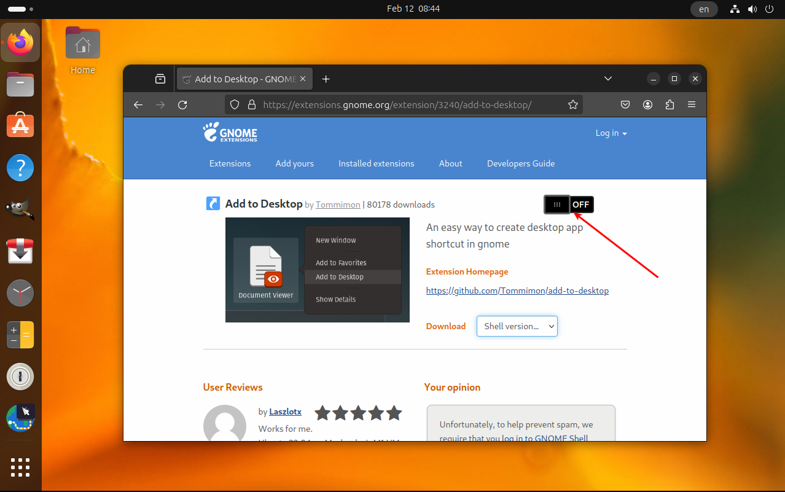This screenshot has width=785, height=492.
Task: Open the extensions puzzle piece icon
Action: tap(670, 104)
